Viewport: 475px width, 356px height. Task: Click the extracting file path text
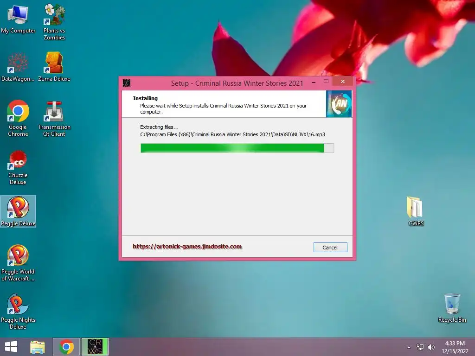click(232, 134)
